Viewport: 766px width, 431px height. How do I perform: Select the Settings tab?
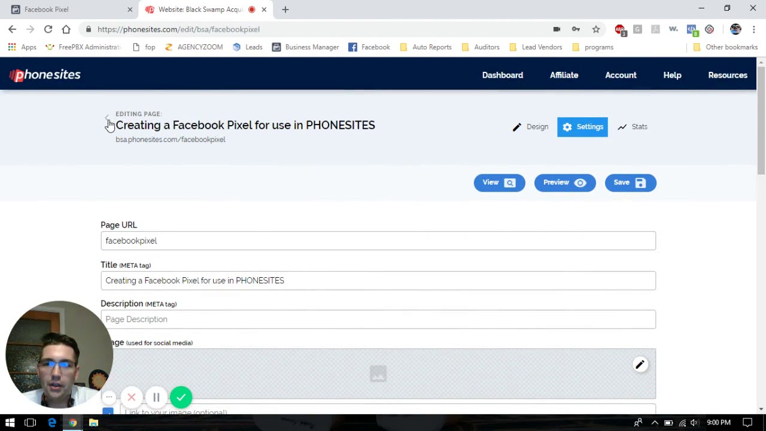(582, 127)
